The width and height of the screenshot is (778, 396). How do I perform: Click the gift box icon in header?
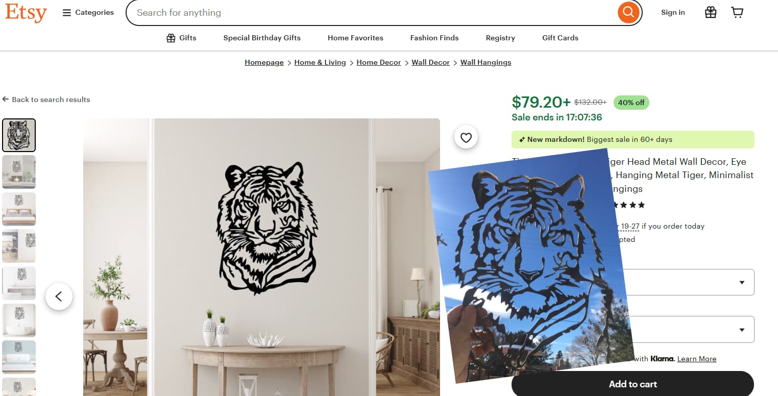[711, 12]
